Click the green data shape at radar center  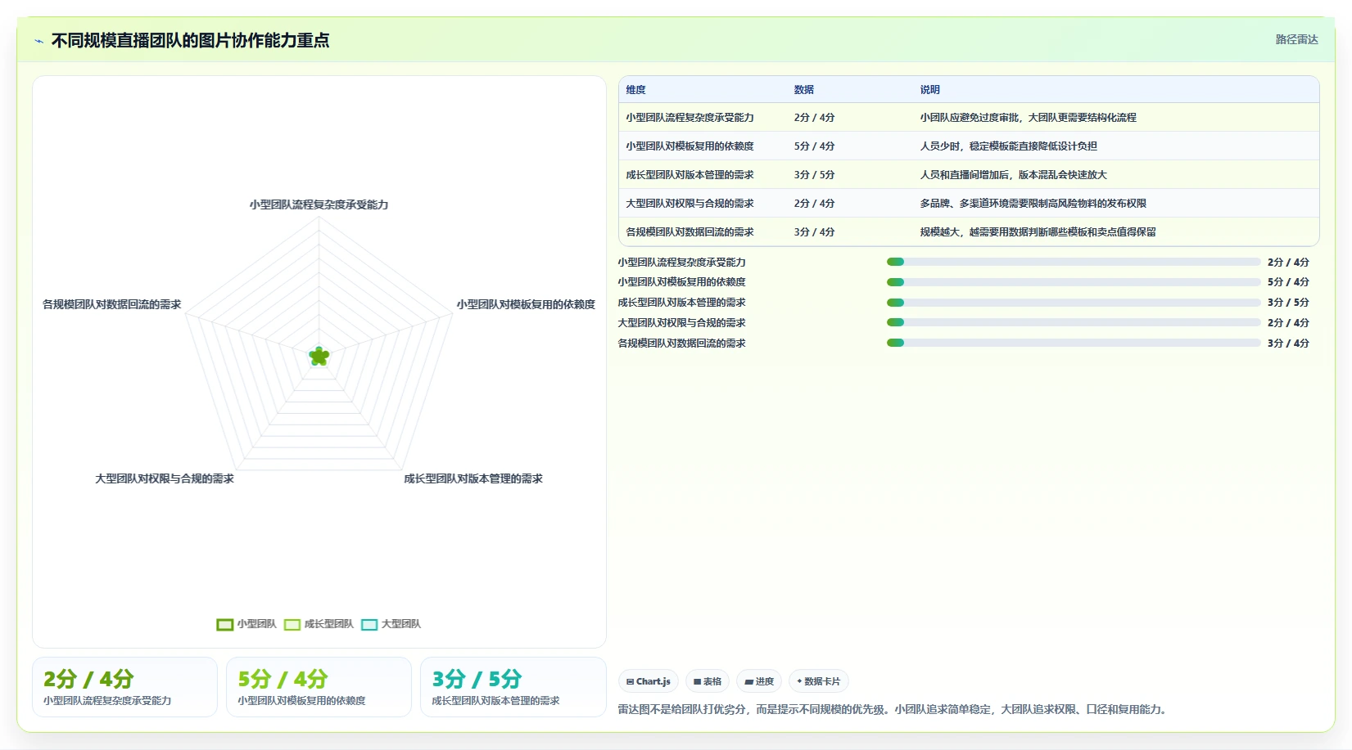(x=319, y=356)
